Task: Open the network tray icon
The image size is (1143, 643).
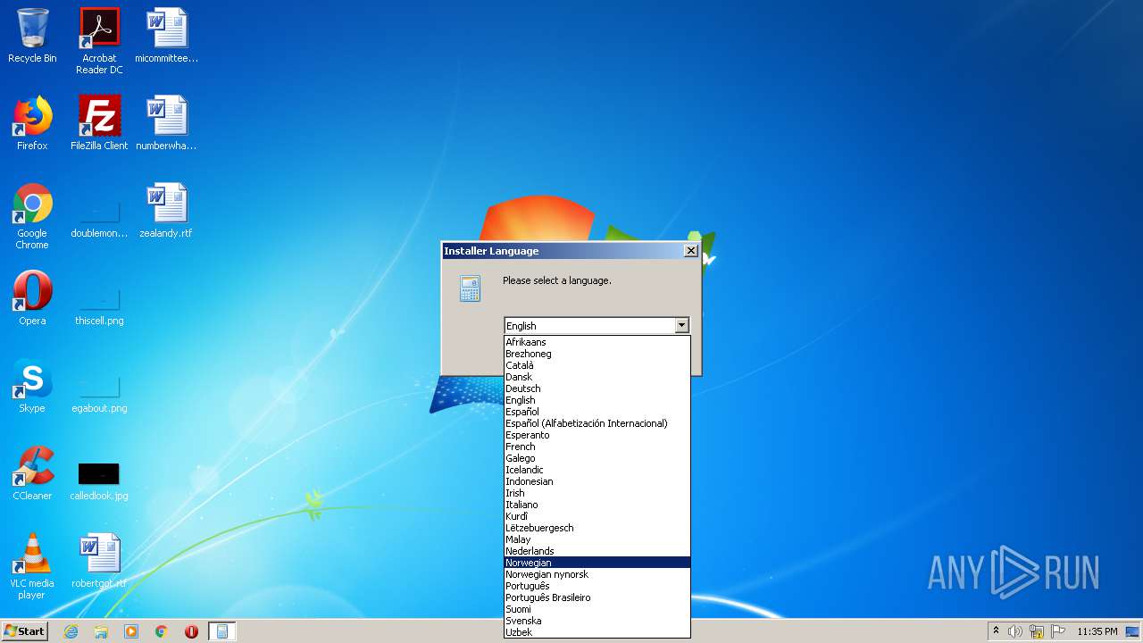Action: click(x=1037, y=631)
